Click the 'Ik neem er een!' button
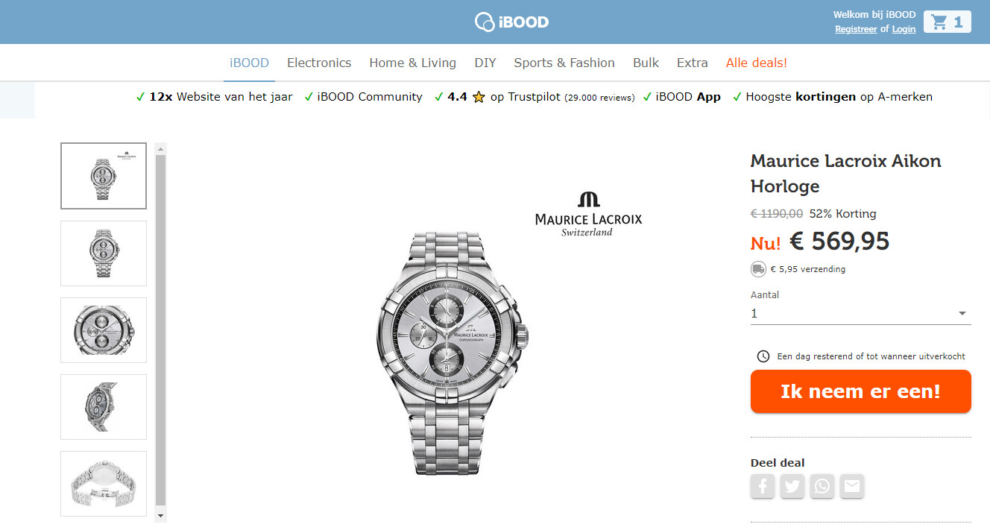The image size is (990, 530). coord(861,391)
